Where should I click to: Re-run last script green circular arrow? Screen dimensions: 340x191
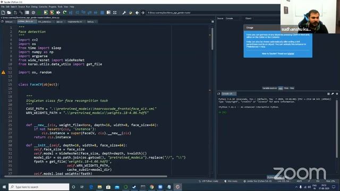tap(64, 13)
